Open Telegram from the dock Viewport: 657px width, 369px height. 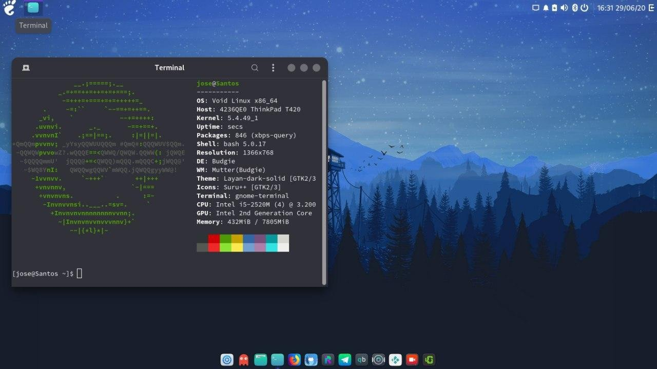click(345, 360)
